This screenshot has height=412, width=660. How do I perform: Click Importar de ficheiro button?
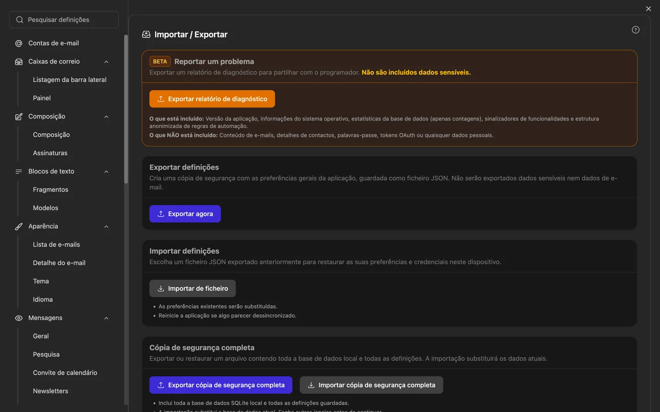point(192,288)
